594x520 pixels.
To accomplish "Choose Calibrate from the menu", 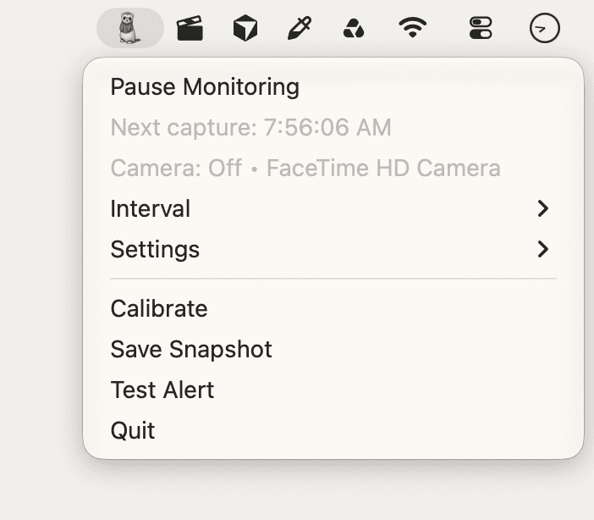I will [x=333, y=308].
